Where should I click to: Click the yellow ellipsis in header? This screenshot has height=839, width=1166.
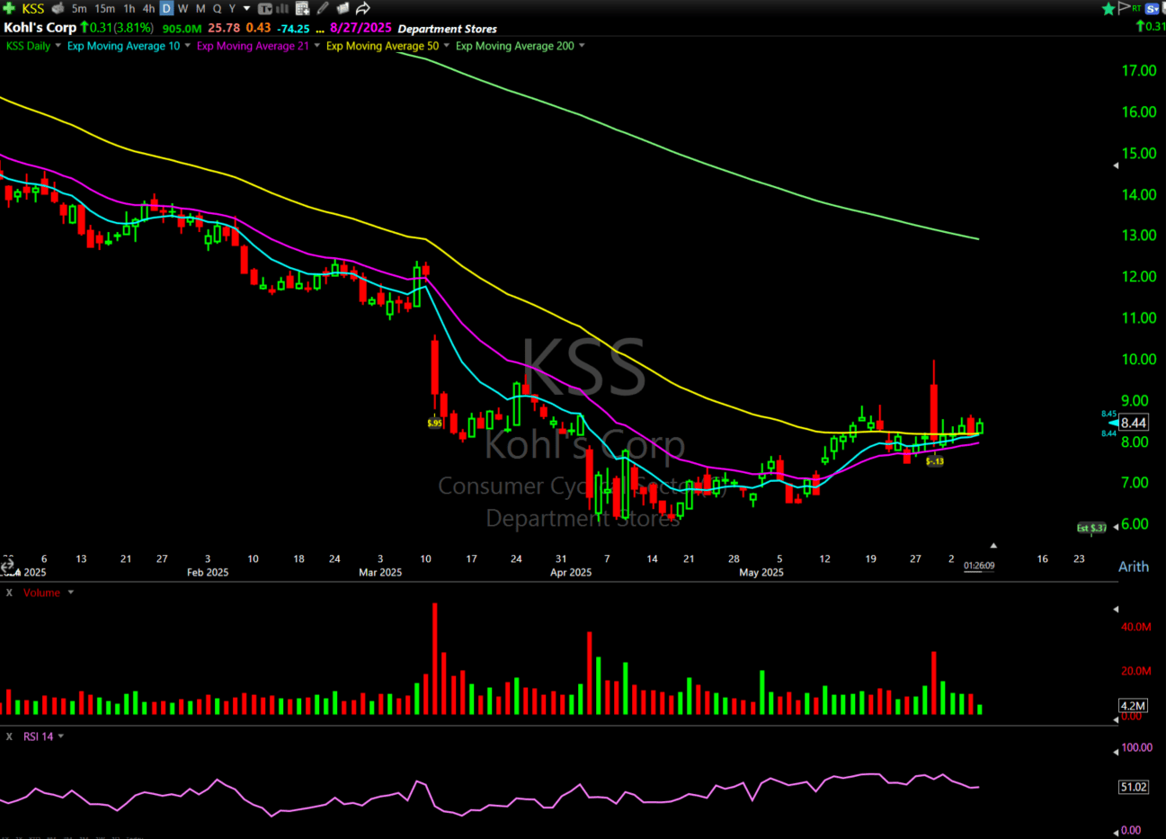[320, 30]
